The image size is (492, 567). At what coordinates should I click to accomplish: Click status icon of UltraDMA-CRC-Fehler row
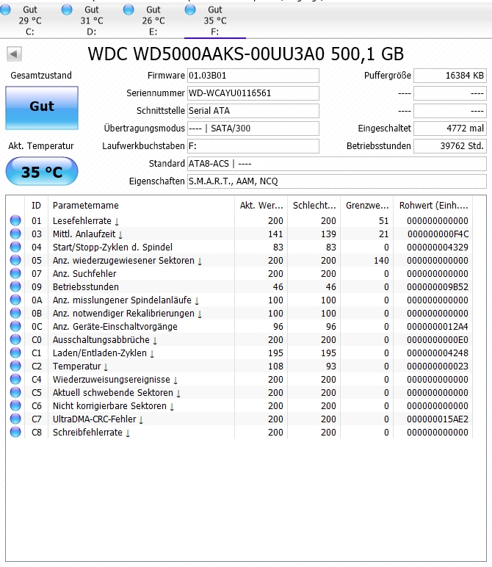pos(15,419)
